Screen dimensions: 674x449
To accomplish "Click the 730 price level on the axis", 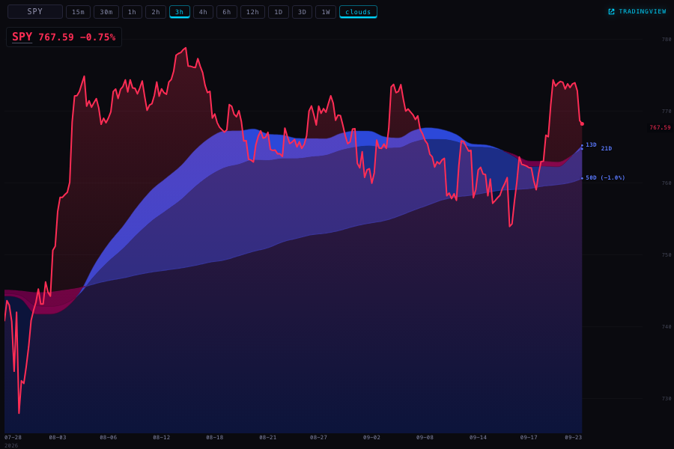I will pos(667,399).
